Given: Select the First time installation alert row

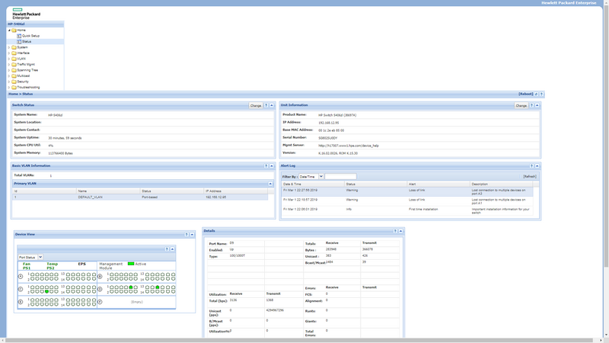Looking at the screenshot, I should tap(407, 211).
